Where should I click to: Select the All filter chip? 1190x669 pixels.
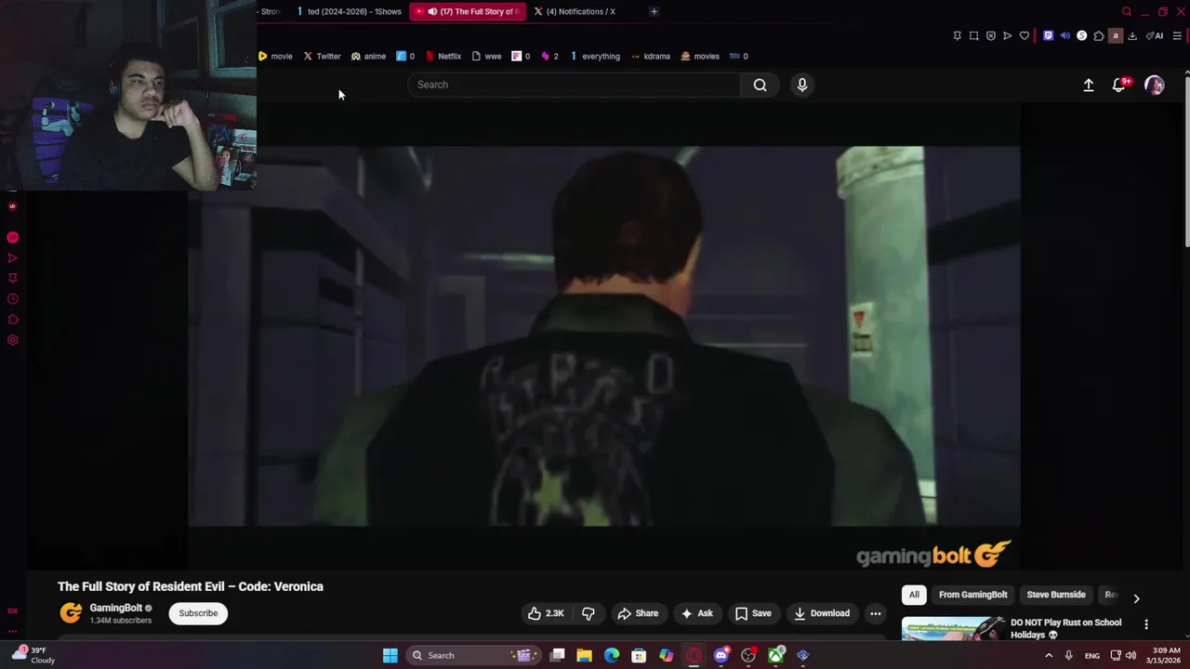click(x=914, y=595)
